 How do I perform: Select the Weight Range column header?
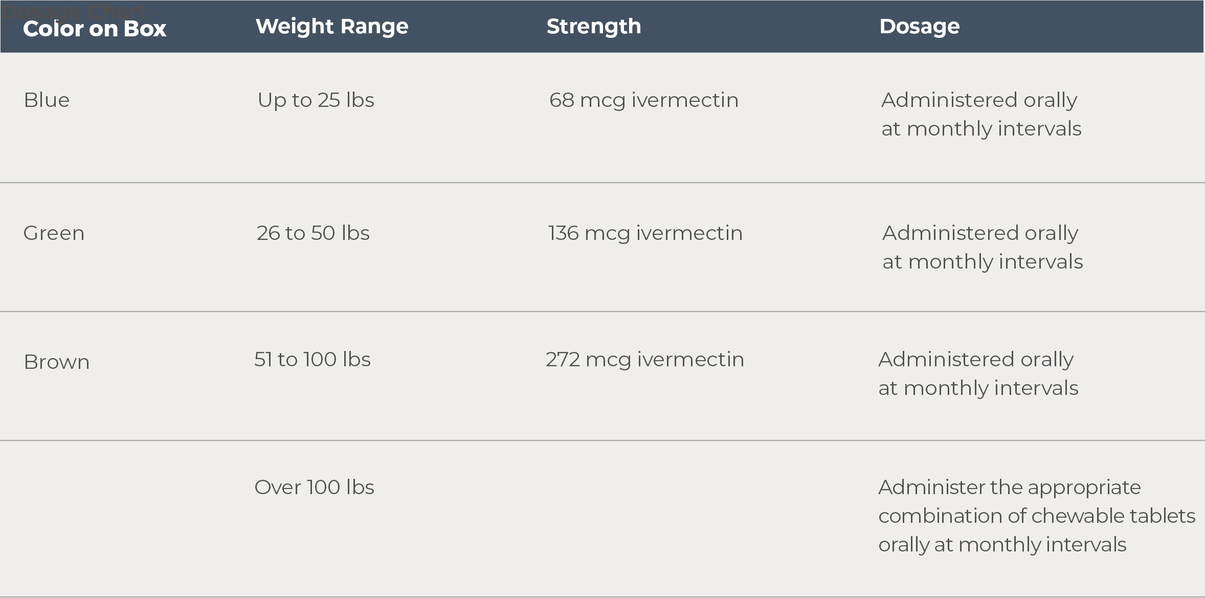[332, 27]
